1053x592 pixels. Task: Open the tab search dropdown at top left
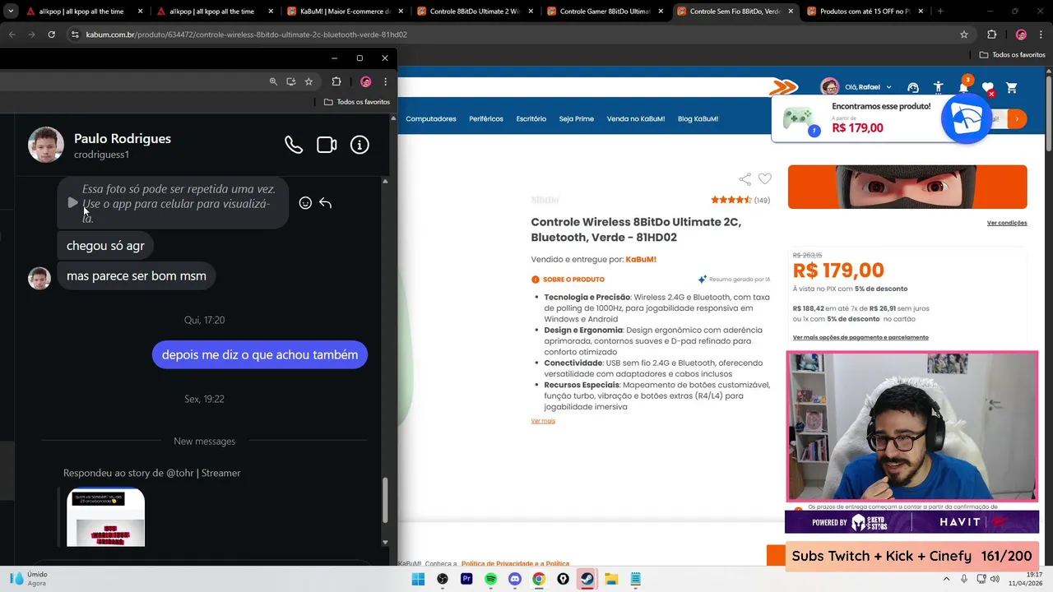pos(10,12)
